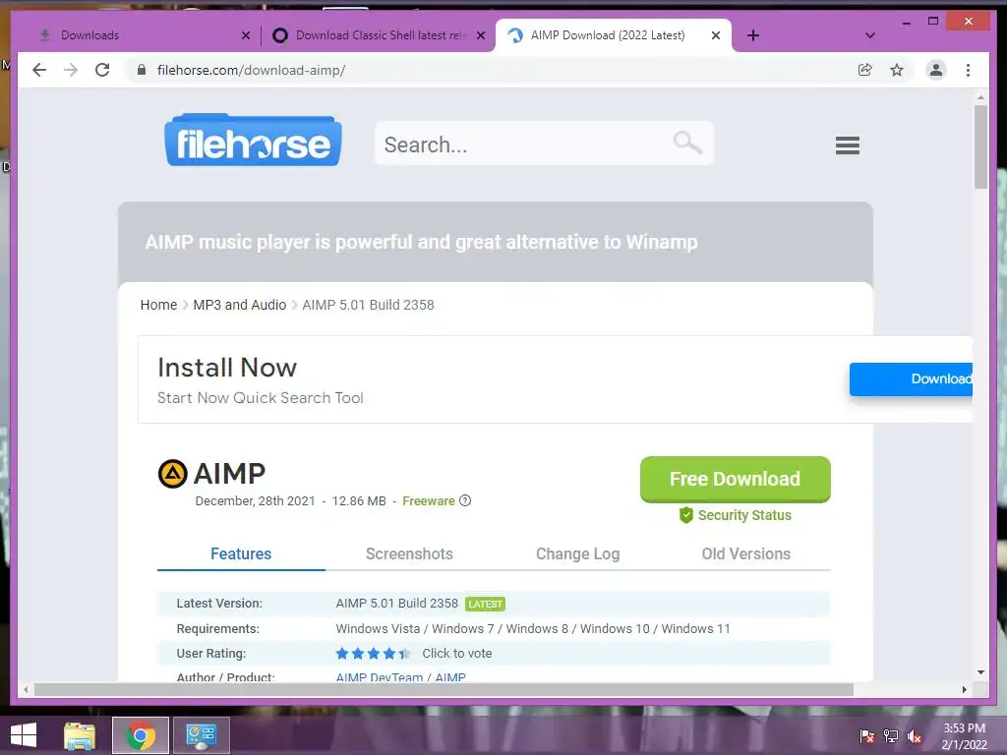Open Chrome three-dot menu

pyautogui.click(x=968, y=70)
